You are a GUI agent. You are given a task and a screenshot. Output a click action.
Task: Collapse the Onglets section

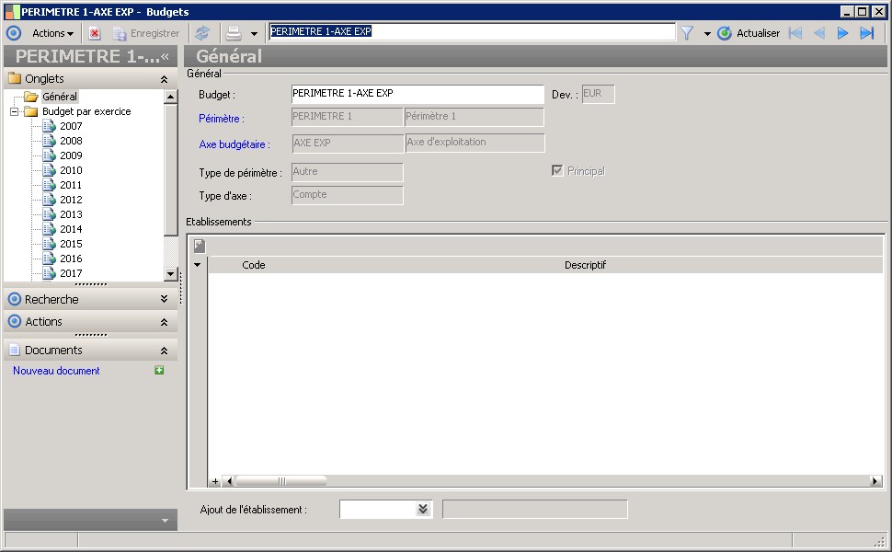[164, 79]
